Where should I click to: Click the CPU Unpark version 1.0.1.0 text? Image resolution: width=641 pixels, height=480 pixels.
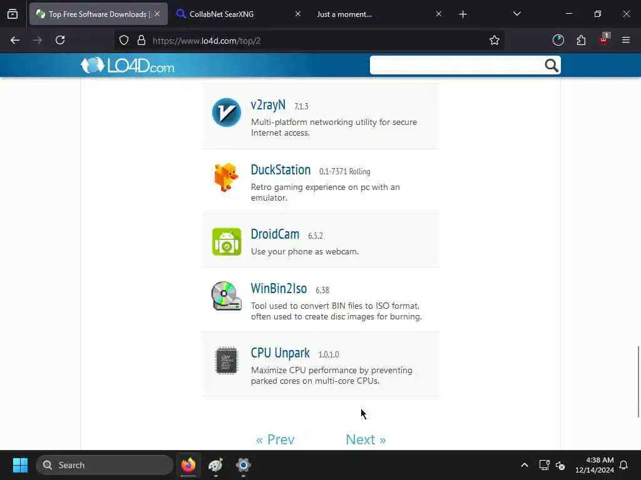(329, 355)
